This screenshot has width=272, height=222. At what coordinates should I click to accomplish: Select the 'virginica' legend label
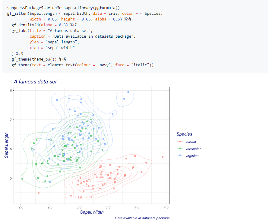coord(192,156)
